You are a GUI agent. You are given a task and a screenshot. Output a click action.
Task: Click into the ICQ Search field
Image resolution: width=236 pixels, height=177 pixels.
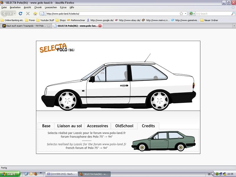click(x=213, y=14)
